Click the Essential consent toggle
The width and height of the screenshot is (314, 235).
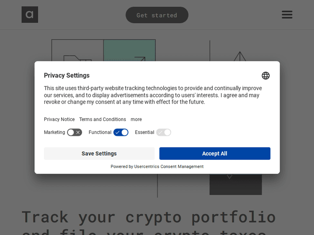pyautogui.click(x=164, y=132)
